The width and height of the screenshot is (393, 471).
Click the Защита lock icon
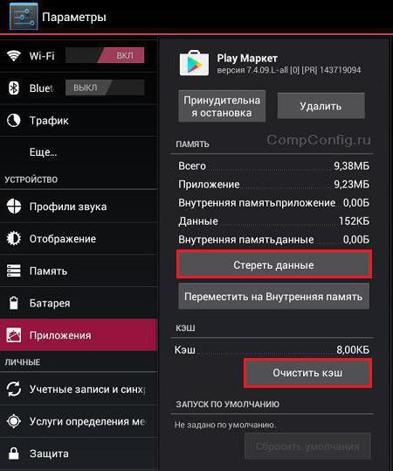point(14,453)
